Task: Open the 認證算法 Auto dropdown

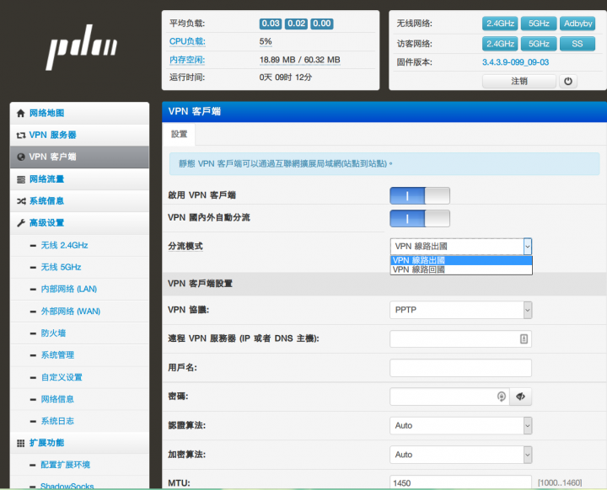Action: click(x=460, y=426)
